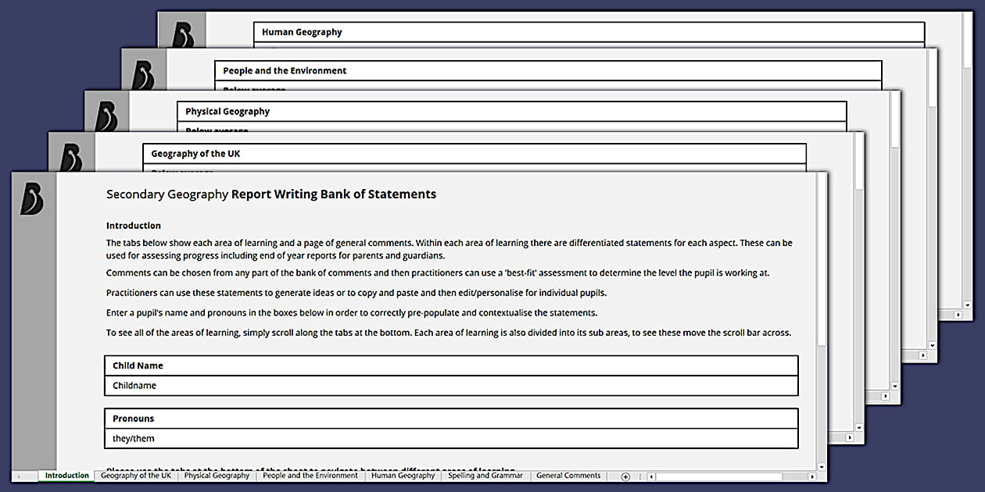Open the Geography of the UK tab
The height and width of the screenshot is (492, 985).
click(135, 476)
